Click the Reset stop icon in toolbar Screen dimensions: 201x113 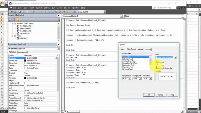pyautogui.click(x=53, y=12)
